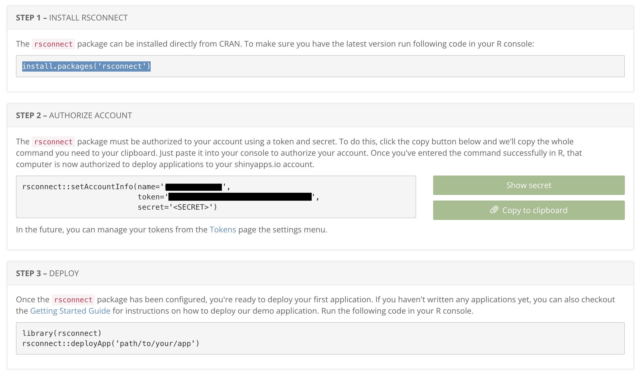
Task: Open the Tokens page link
Action: [223, 230]
